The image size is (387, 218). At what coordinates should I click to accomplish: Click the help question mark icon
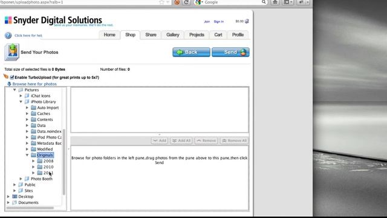[x=8, y=35]
